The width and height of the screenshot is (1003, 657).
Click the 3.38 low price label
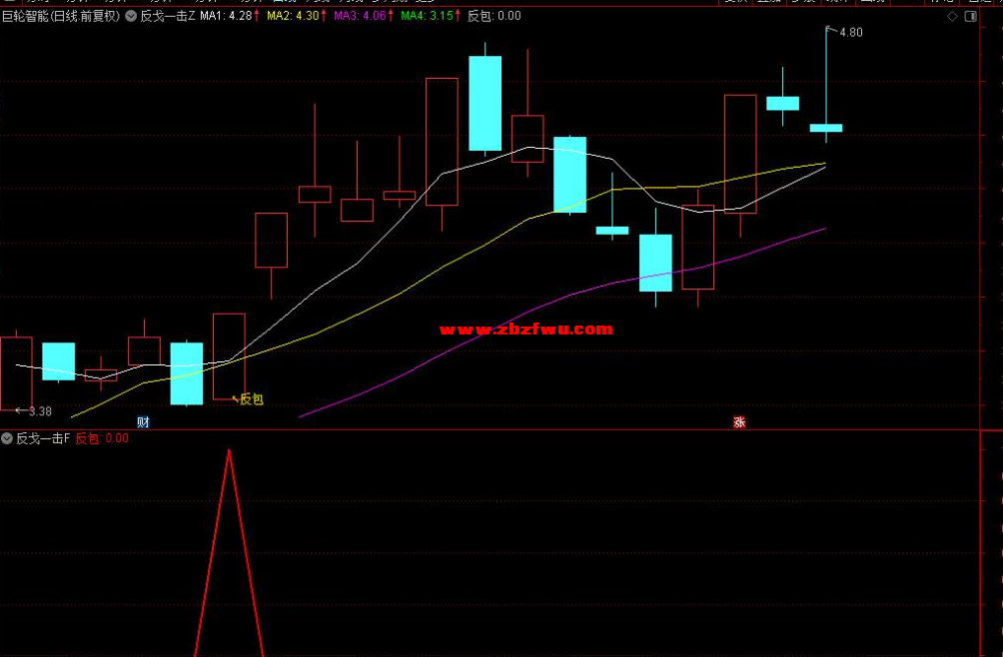[40, 411]
